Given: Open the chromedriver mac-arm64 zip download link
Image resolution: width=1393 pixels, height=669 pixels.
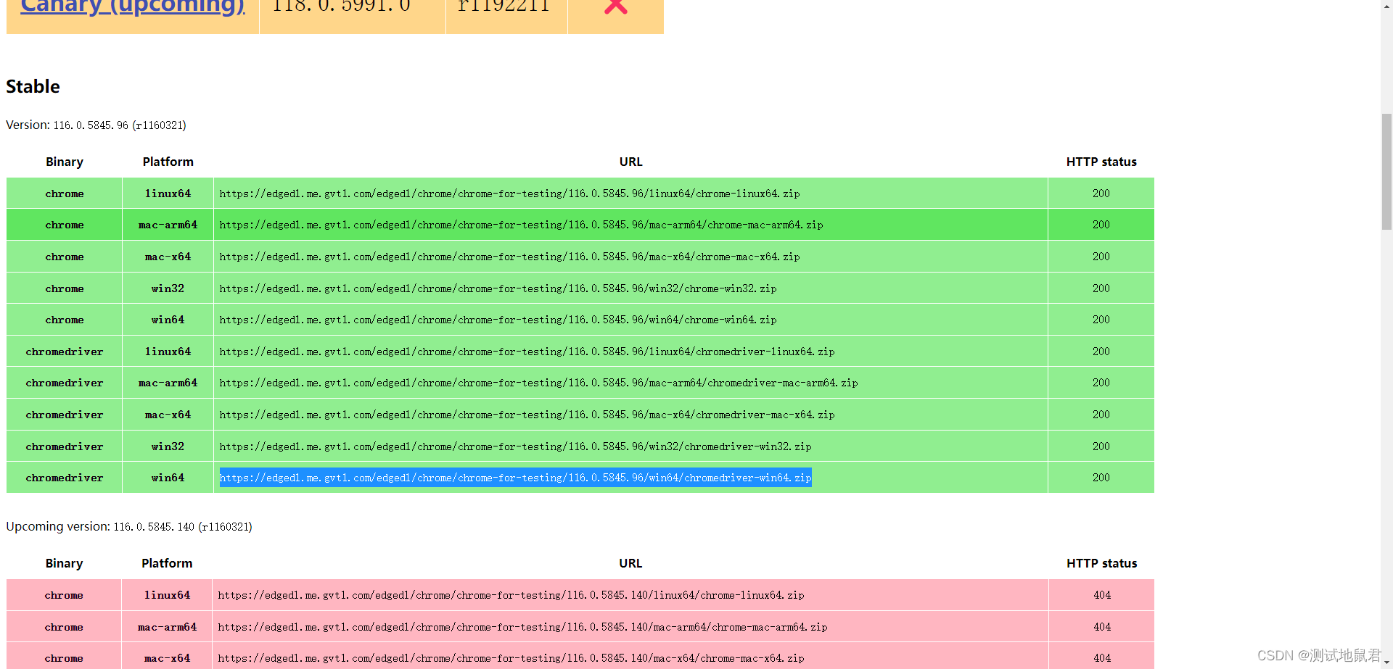Looking at the screenshot, I should tap(538, 383).
